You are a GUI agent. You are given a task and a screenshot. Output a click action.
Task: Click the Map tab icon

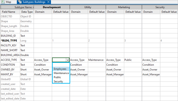(3, 2)
